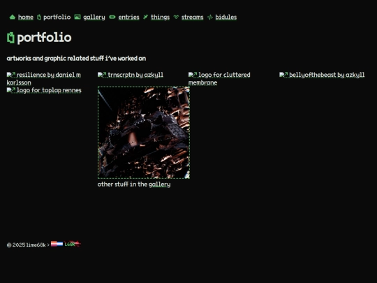Screen dimensions: 377x283
Task: Click 'artworks and graphic related stuff' subtitle
Action: (x=76, y=59)
